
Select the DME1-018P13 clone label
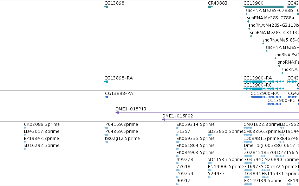(131, 109)
